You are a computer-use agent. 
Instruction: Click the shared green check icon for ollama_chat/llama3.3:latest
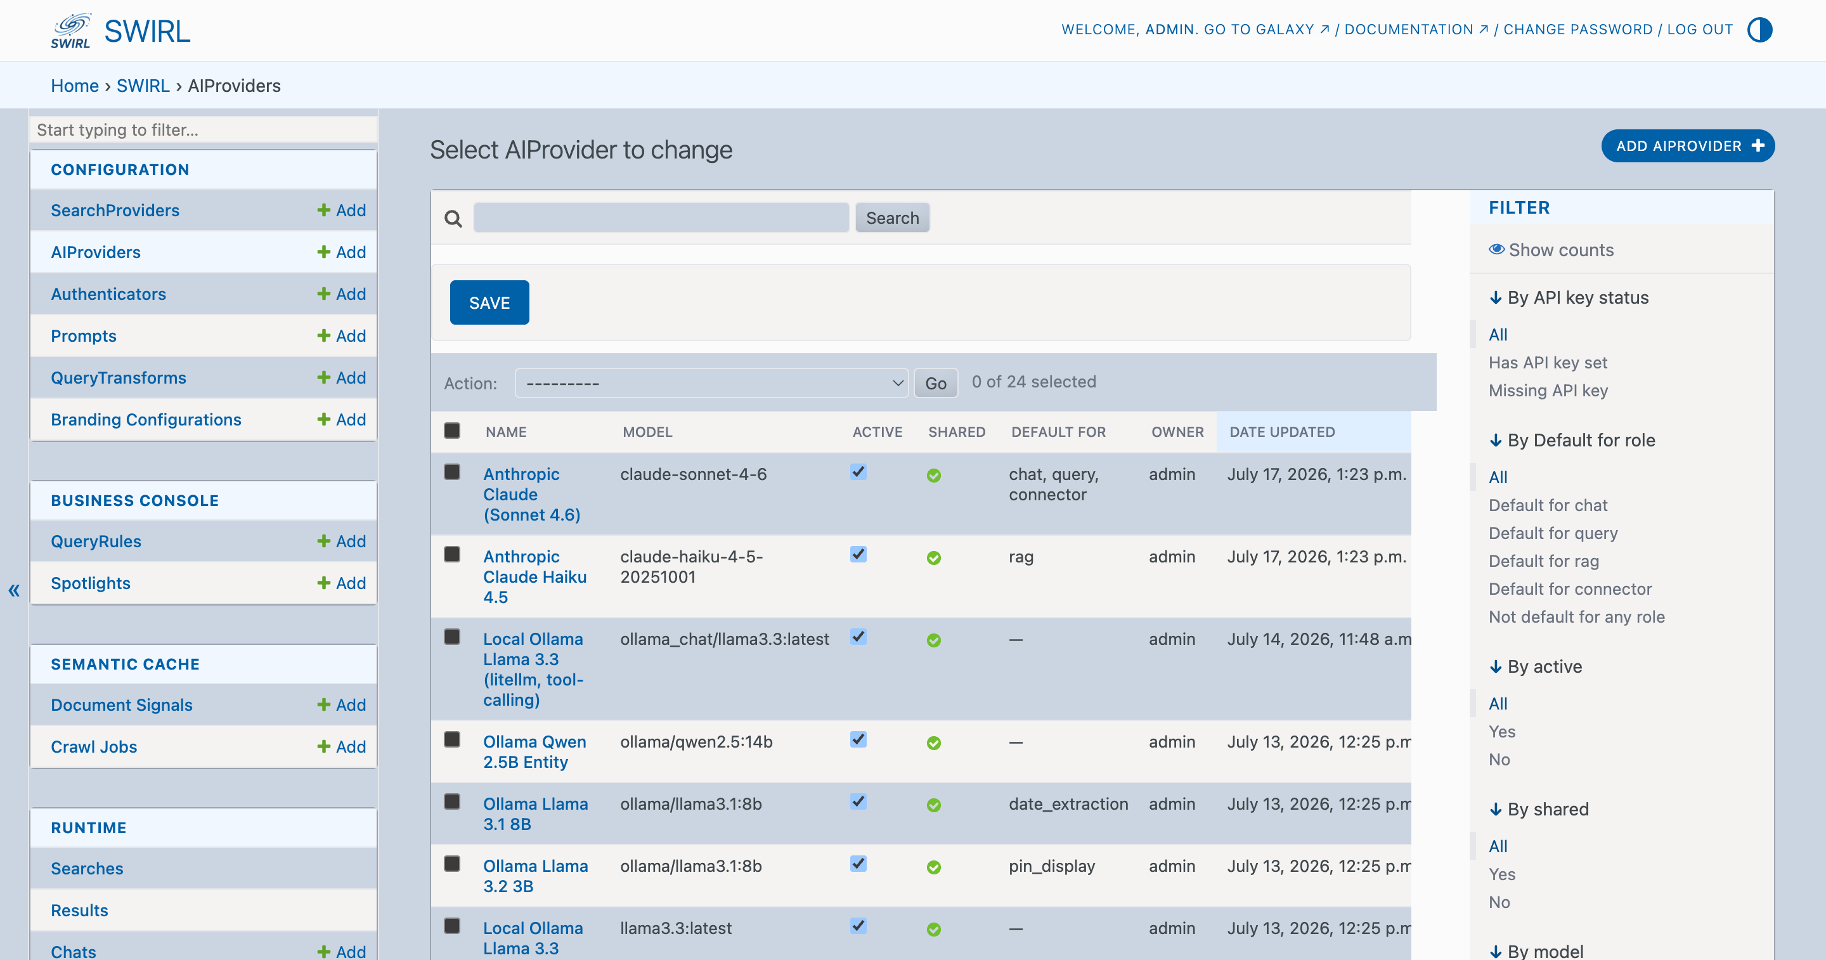click(933, 640)
